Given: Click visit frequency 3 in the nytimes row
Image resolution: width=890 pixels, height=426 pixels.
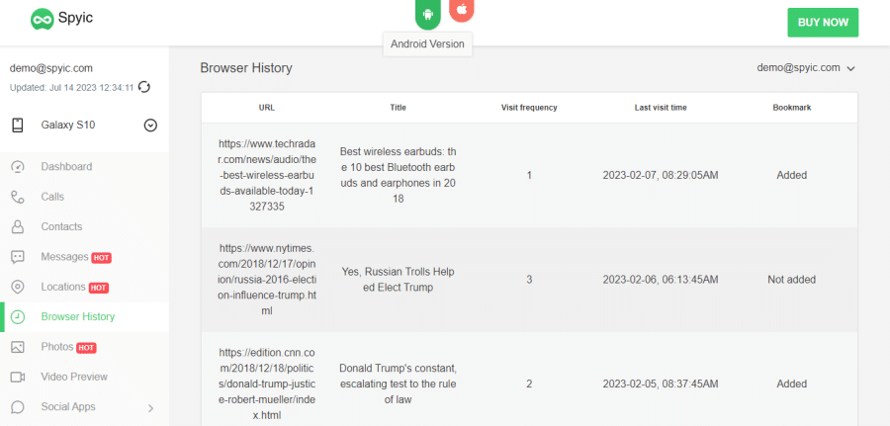Looking at the screenshot, I should [529, 280].
